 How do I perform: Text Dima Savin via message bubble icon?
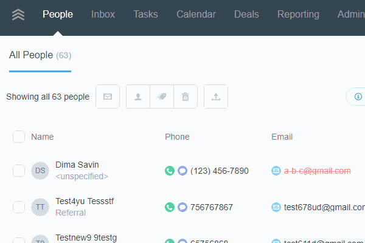[182, 171]
